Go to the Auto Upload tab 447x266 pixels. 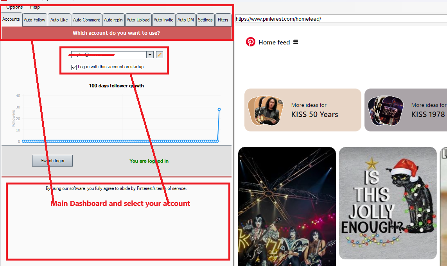point(138,20)
